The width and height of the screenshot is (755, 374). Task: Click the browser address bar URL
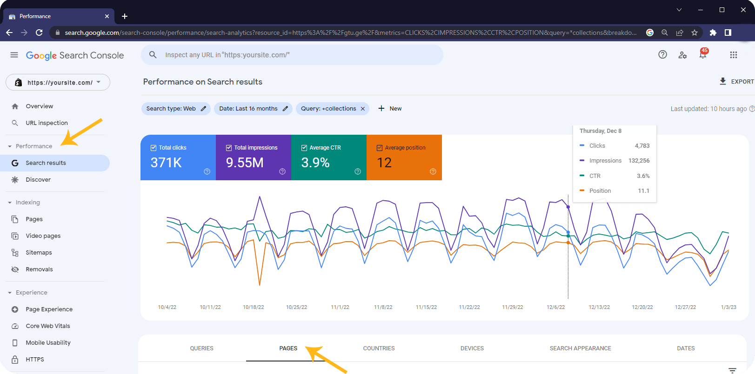tap(351, 33)
